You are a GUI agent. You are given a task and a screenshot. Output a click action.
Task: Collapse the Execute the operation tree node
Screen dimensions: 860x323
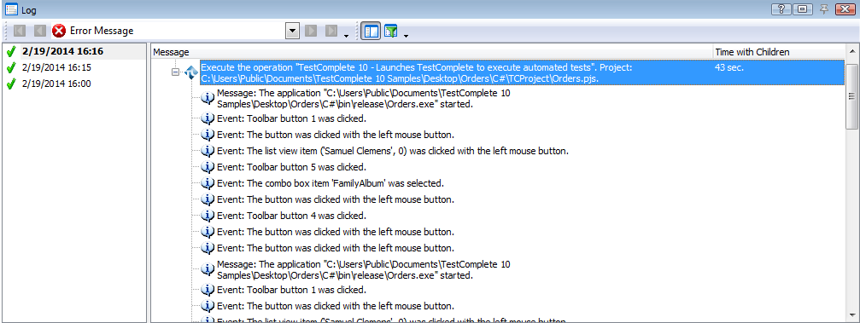[x=176, y=72]
